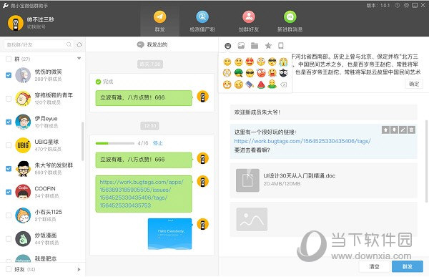Edit the link message with pencil icon
The image size is (429, 277).
(403, 130)
